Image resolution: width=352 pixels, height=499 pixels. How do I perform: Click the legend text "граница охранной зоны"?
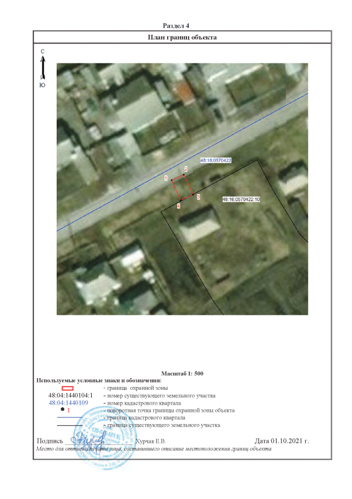tap(137, 388)
